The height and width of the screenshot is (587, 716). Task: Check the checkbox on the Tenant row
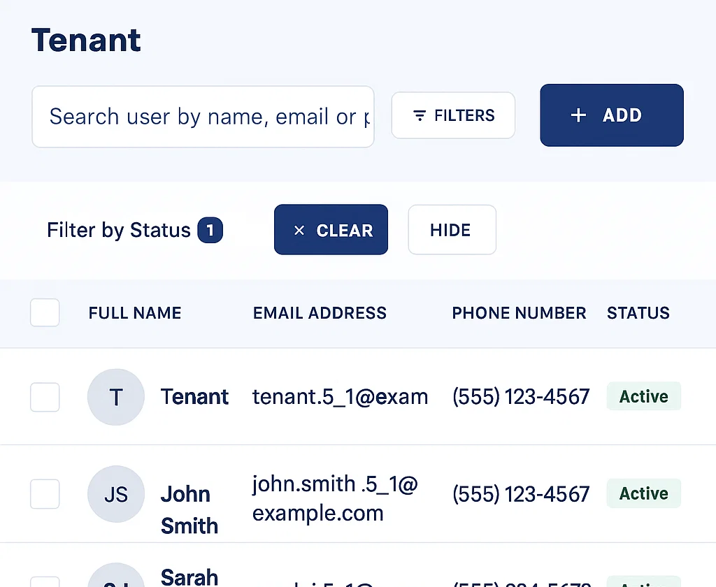coord(44,397)
